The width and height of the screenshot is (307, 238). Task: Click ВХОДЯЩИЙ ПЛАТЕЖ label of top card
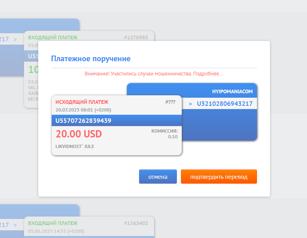tap(52, 38)
